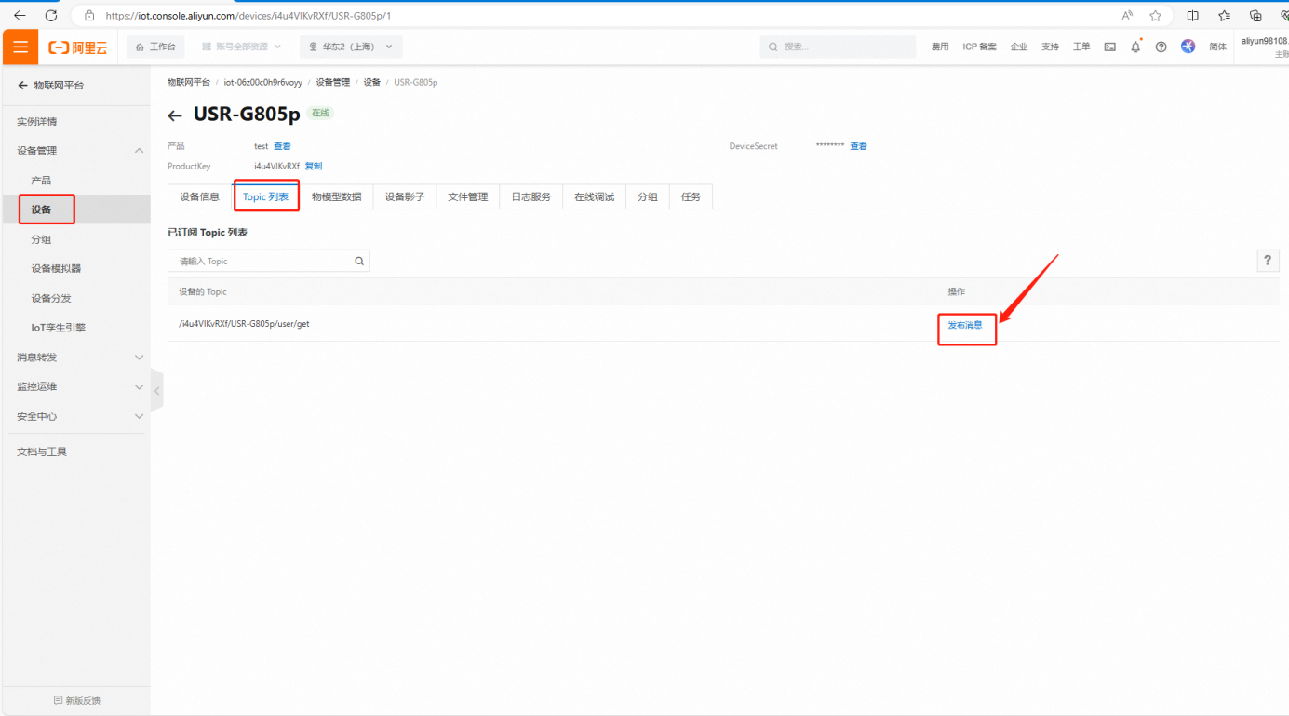Click 发布消息 for the user/get topic
Image resolution: width=1289 pixels, height=716 pixels.
(965, 326)
